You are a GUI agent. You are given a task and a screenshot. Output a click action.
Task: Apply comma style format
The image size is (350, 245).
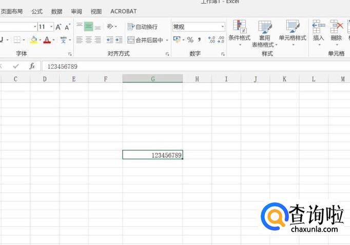pos(199,40)
